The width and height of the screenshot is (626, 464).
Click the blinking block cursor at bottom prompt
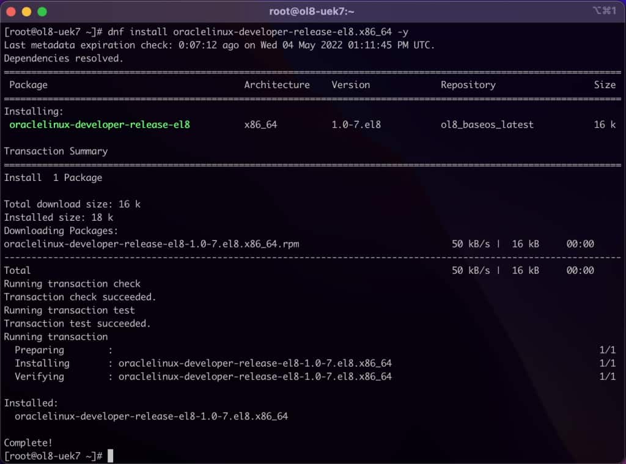(110, 455)
